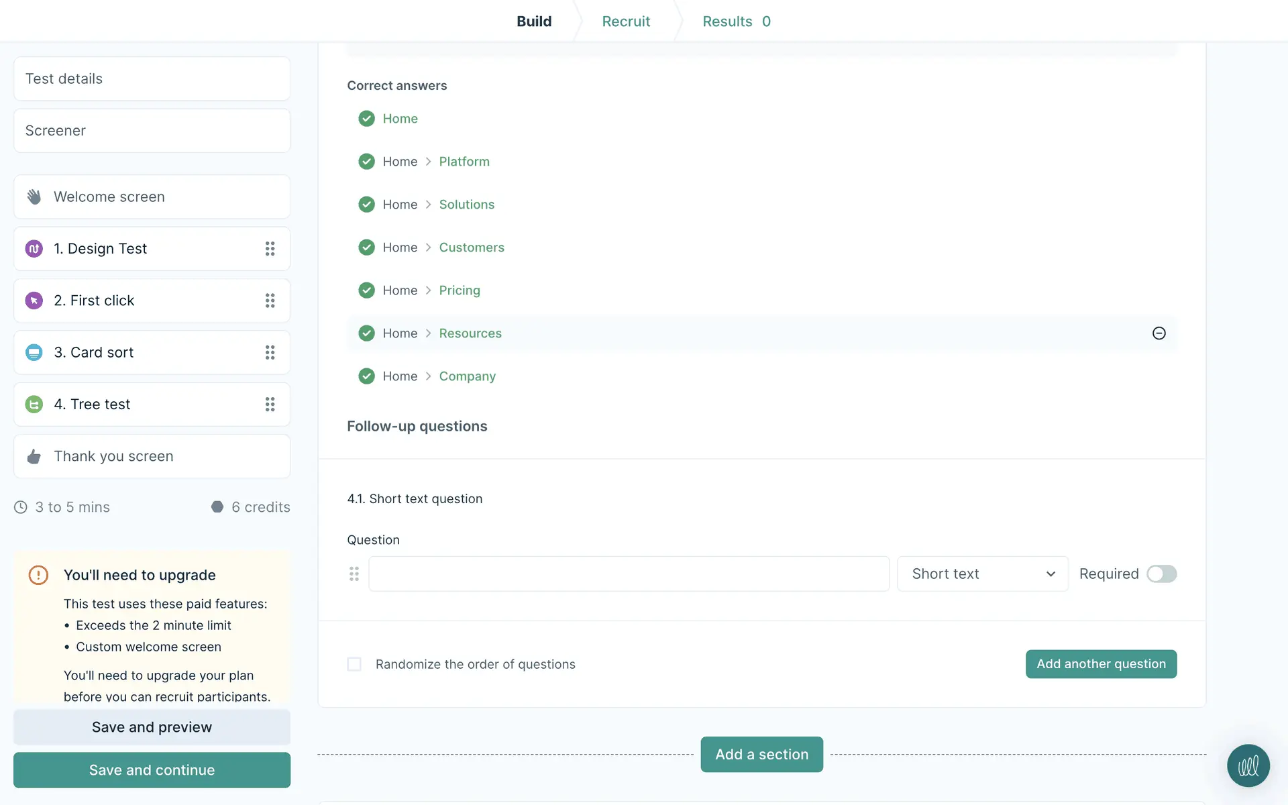Remove the Home > Resources correct answer
The image size is (1288, 805).
(1159, 333)
